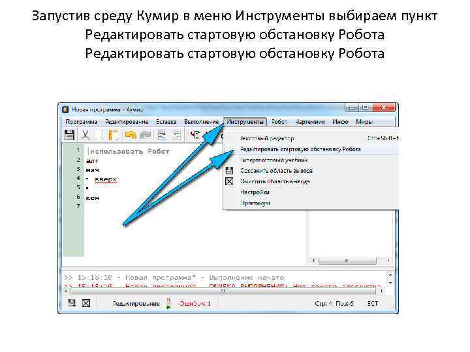This screenshot has height=352, width=470.
Task: Click the output scrollbar left arrow
Action: tap(66, 291)
